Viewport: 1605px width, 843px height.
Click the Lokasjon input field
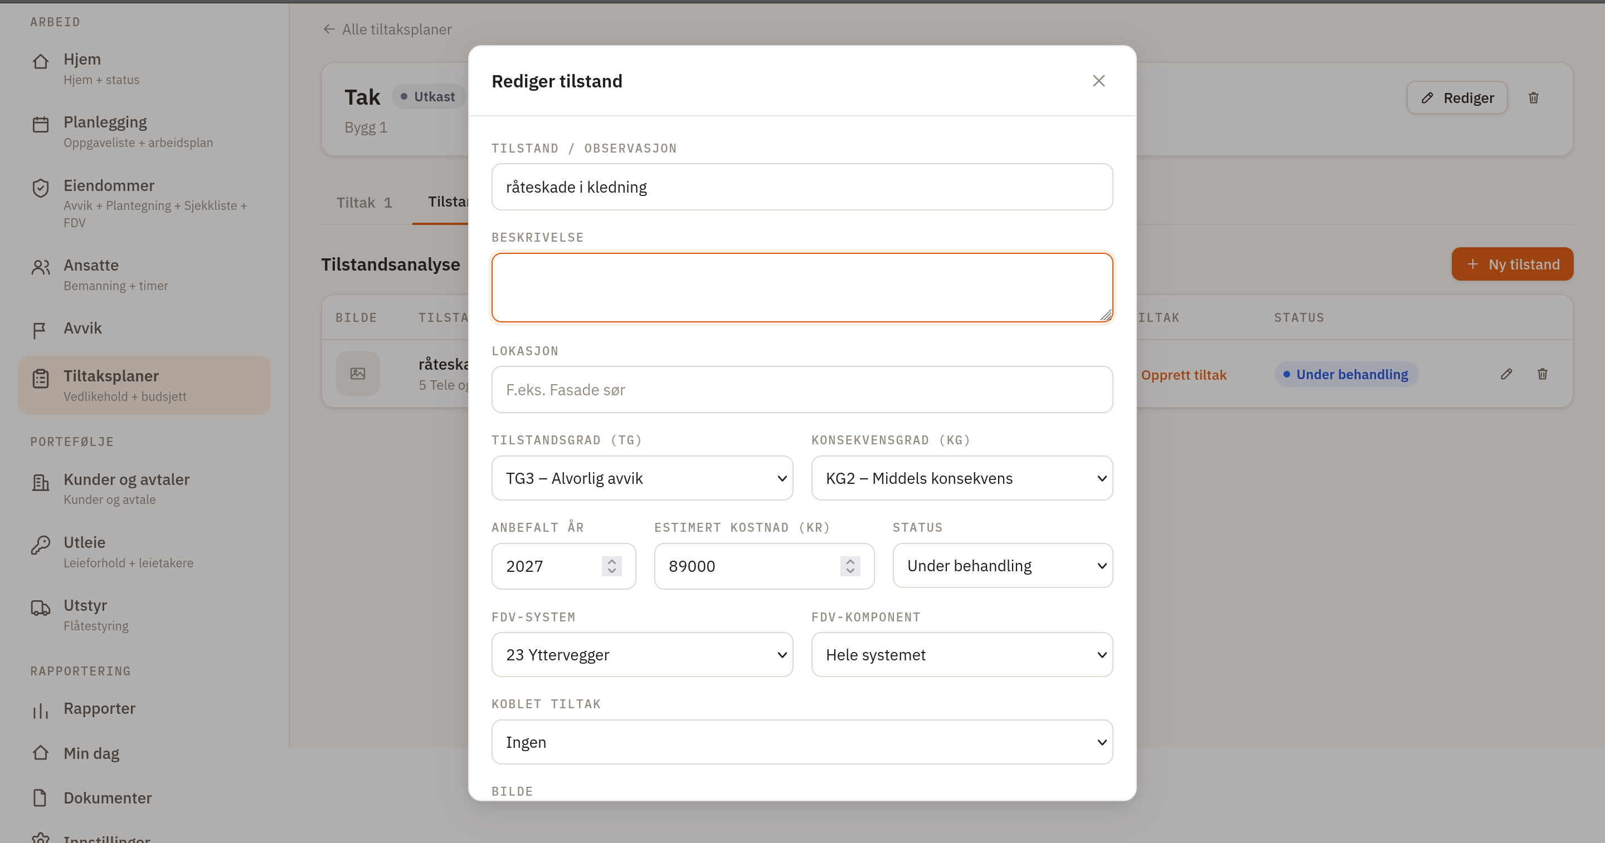click(x=802, y=389)
